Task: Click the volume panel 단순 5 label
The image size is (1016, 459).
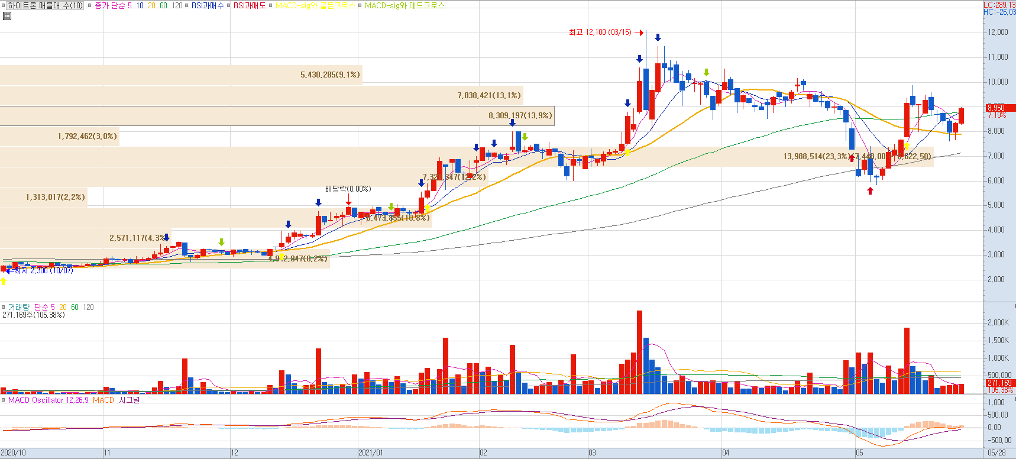Action: click(44, 307)
